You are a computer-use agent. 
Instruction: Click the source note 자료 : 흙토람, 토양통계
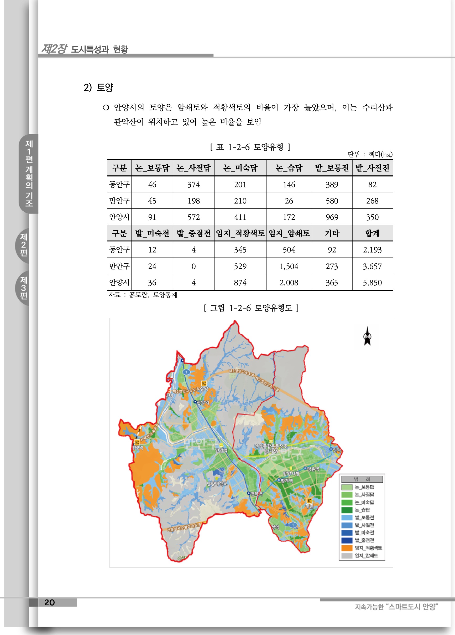143,295
